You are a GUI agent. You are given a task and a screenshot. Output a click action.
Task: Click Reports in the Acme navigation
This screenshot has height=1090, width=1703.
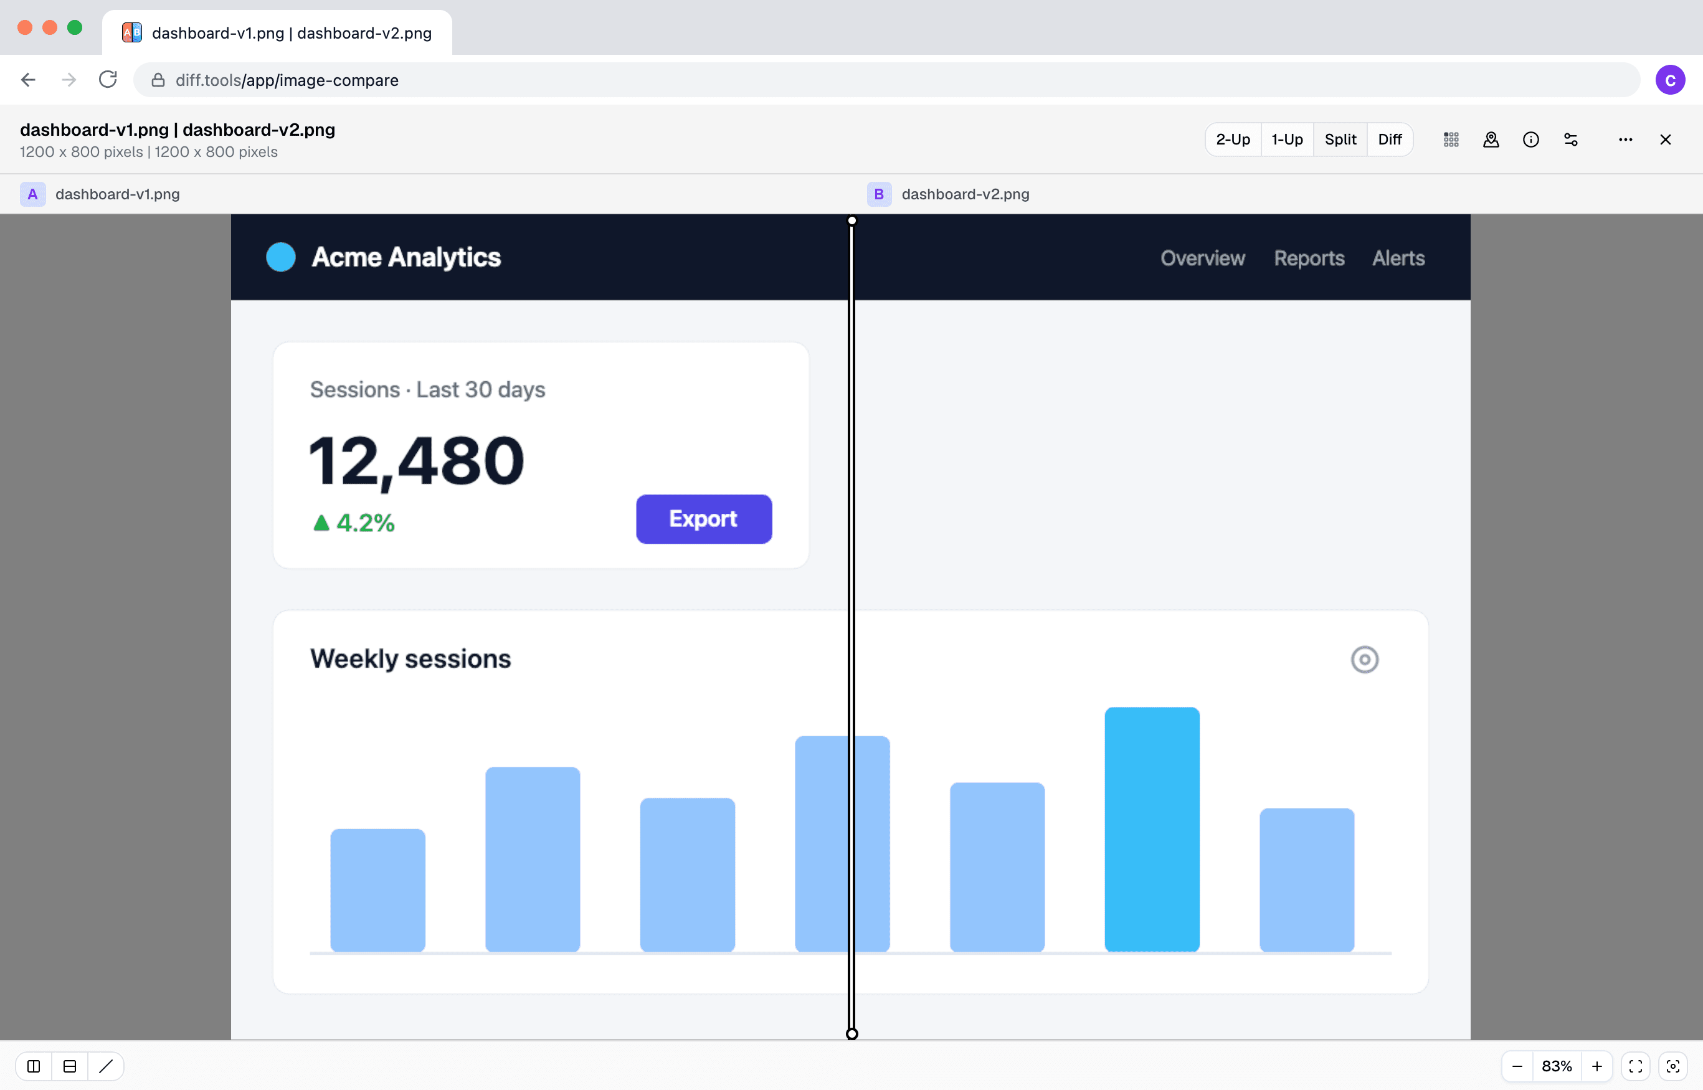(1309, 258)
